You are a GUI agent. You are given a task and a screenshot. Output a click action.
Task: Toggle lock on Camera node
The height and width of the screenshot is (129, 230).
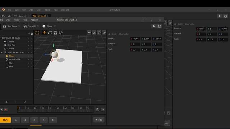pos(32,42)
